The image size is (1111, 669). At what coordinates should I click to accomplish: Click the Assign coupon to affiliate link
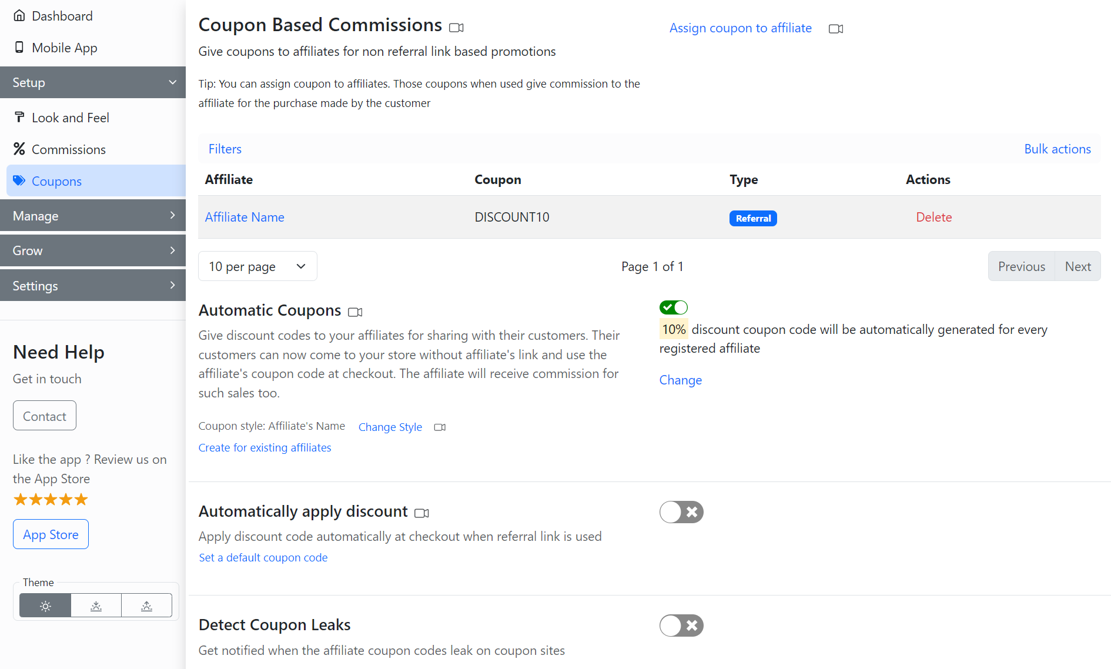[740, 28]
